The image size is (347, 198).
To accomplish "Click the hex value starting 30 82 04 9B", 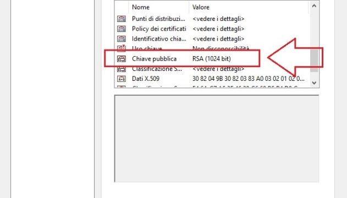I will pos(249,79).
